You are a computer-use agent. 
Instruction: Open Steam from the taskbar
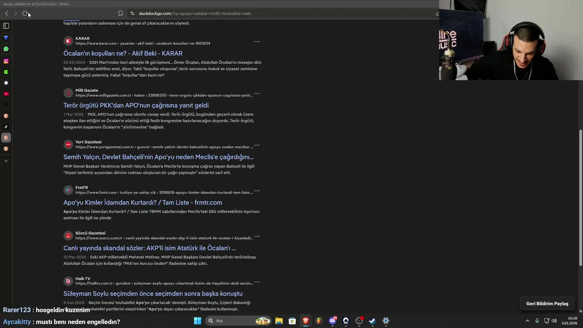(x=372, y=321)
